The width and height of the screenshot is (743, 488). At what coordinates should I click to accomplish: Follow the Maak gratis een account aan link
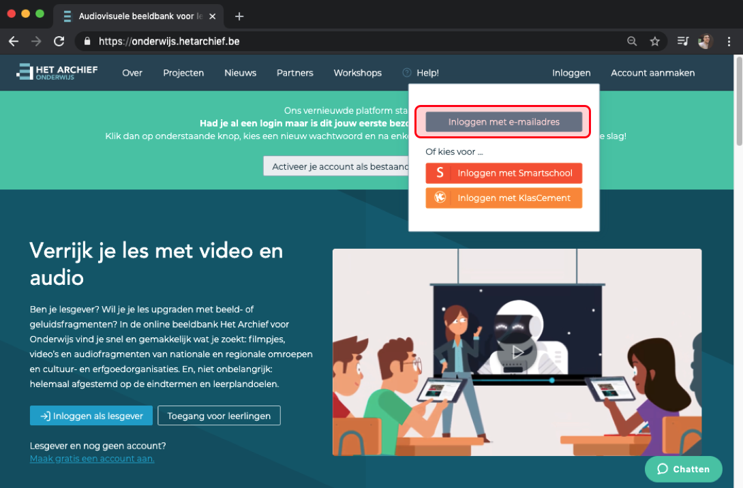tap(92, 459)
